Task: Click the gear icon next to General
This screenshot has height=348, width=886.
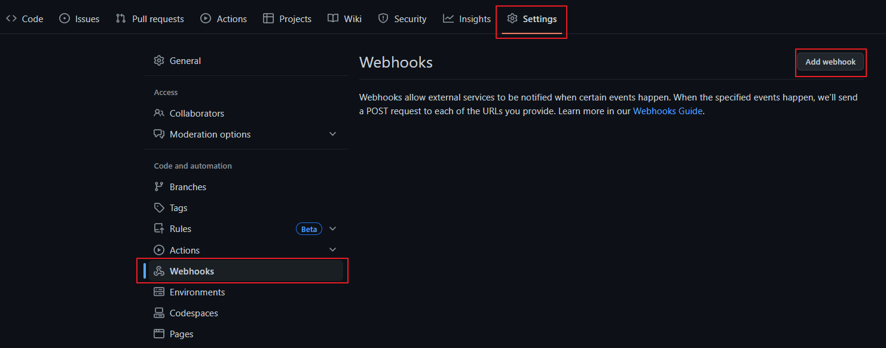Action: [159, 60]
